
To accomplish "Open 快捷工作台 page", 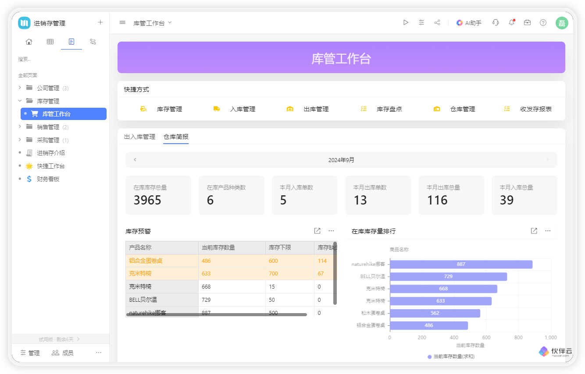I will coord(51,166).
